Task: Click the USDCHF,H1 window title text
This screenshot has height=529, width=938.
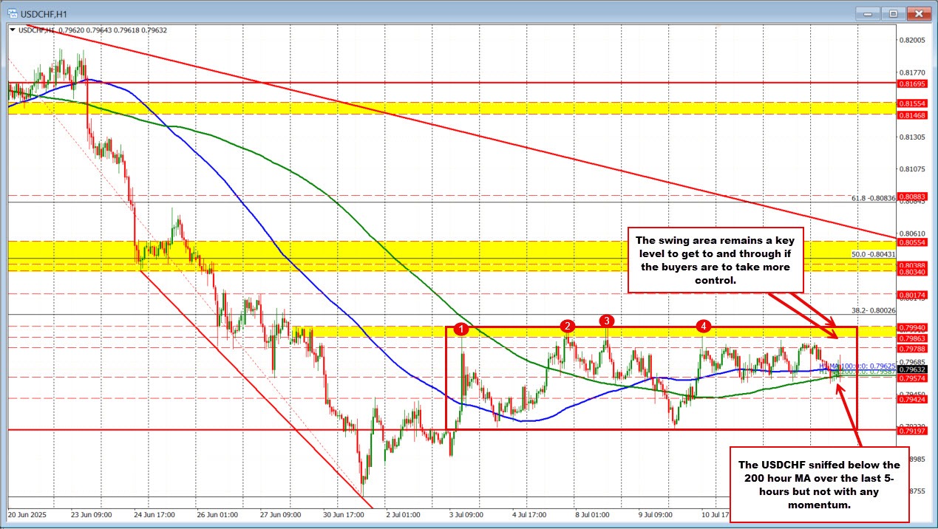Action: [44, 13]
